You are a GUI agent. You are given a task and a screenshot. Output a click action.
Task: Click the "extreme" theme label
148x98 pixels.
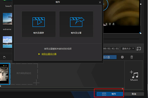7,29
